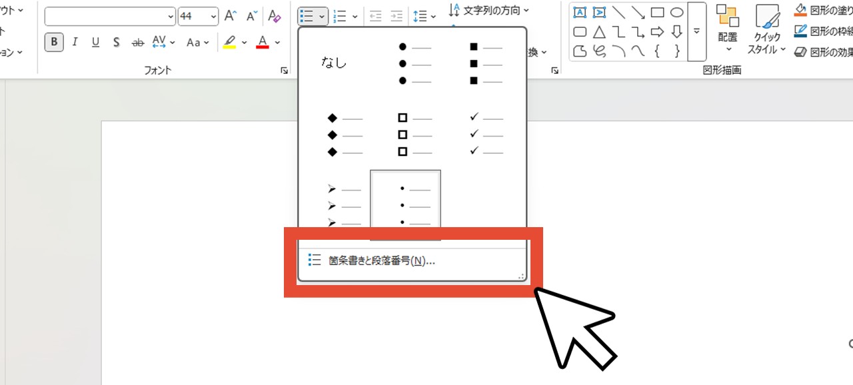Open クイックスタイル quick styles
This screenshot has height=385, width=853.
(768, 30)
